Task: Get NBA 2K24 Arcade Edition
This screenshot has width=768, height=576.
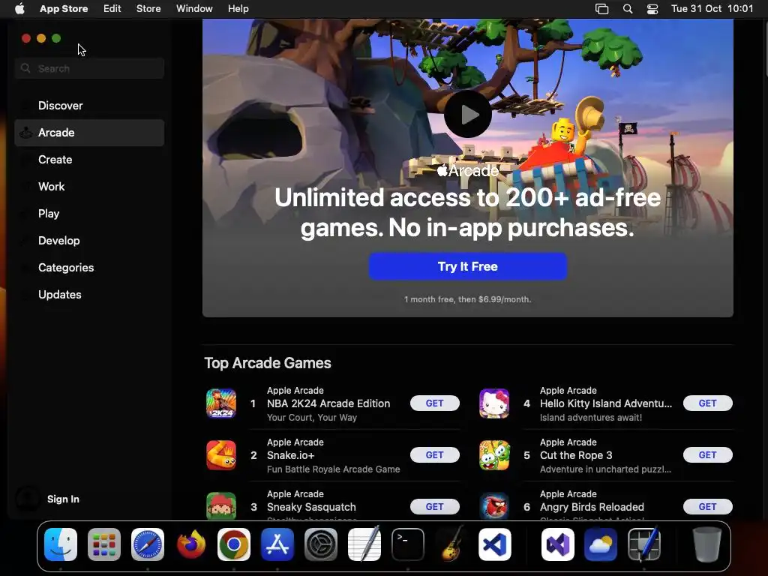Action: 434,403
